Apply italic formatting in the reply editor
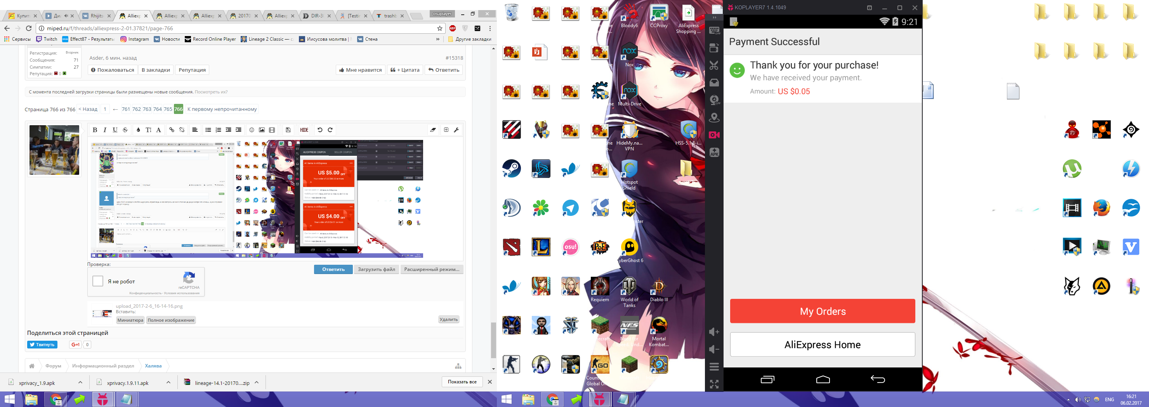This screenshot has height=407, width=1149. point(105,130)
